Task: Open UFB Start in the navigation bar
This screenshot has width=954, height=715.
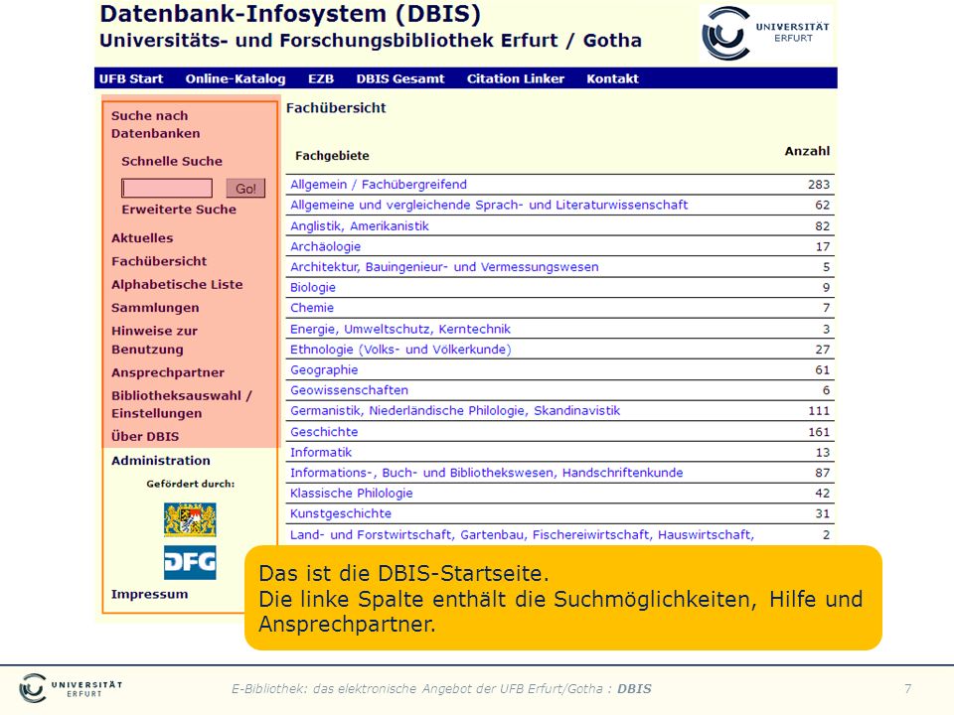Action: [x=131, y=78]
